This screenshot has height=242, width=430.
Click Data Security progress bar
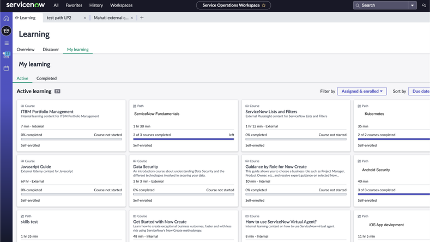(184, 194)
